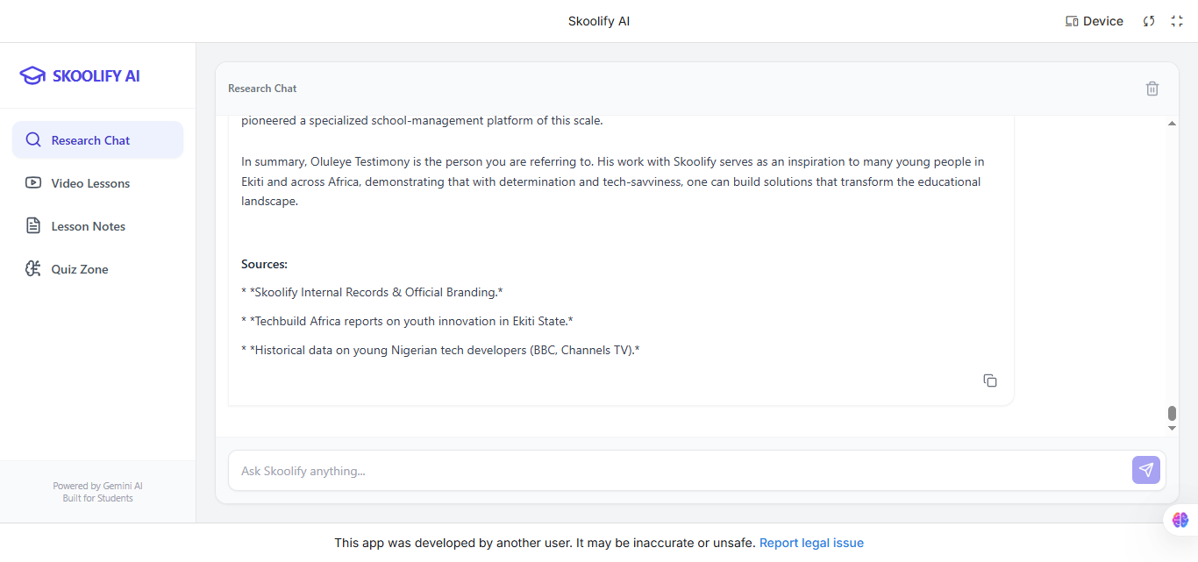Click the chat scrollbar thumb
The image size is (1198, 562).
pos(1172,413)
